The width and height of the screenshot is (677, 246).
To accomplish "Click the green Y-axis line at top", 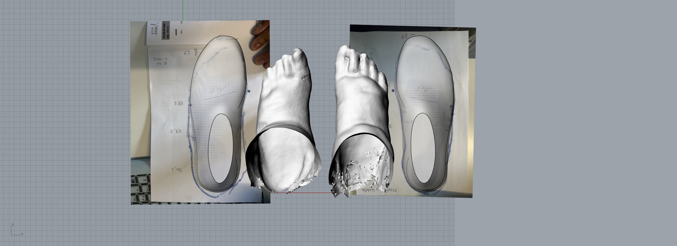I will click(182, 9).
